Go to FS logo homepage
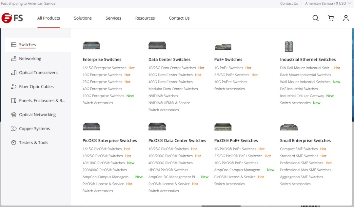Screen dimensions: 354x207 (x=12, y=18)
